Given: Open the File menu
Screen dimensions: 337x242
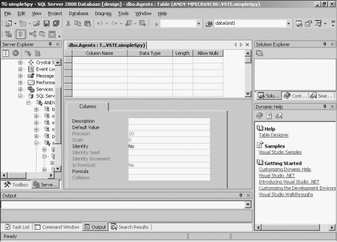Looking at the screenshot, I should [x=8, y=14].
